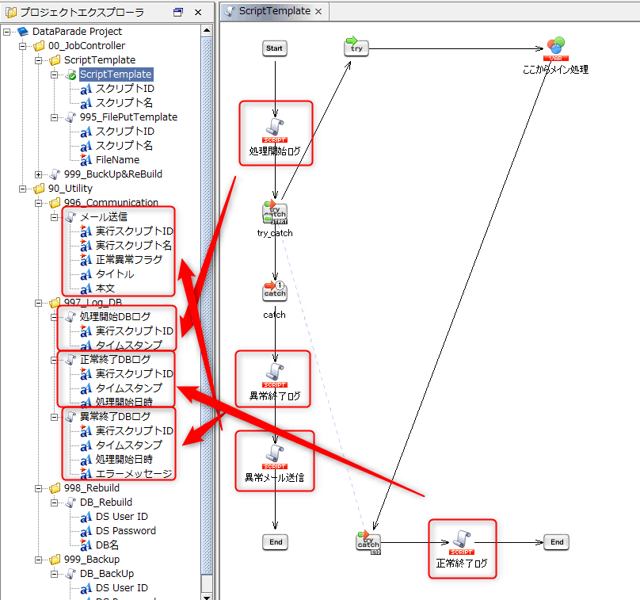Screen dimensions: 640x600
Task: Select the highlighted ScriptTemplate script item
Action: (x=116, y=75)
